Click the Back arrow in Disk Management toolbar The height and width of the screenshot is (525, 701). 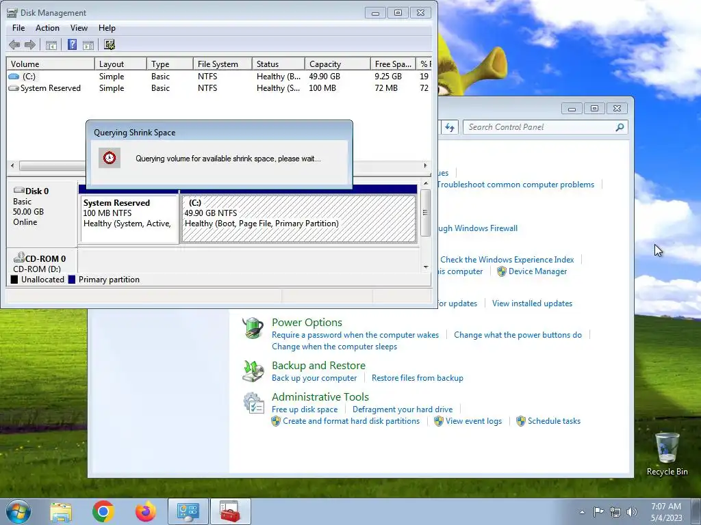(x=14, y=44)
